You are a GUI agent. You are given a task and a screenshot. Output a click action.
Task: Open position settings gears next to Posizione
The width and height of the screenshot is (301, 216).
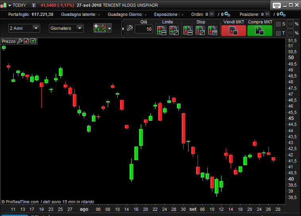point(282,14)
